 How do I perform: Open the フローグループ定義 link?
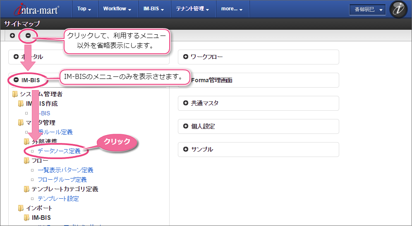[x=62, y=180]
